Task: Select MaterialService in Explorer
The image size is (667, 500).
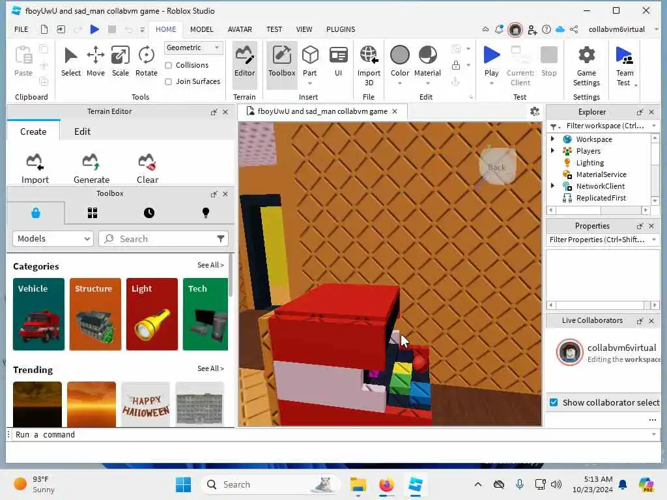Action: 601,174
